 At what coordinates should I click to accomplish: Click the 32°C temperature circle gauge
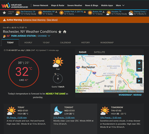[x=24, y=72]
